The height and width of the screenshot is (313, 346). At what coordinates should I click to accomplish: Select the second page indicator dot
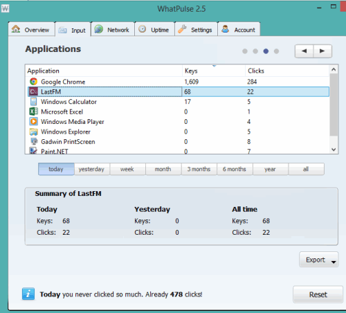tap(255, 51)
